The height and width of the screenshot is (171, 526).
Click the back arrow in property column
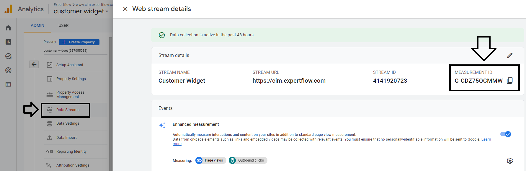34,64
